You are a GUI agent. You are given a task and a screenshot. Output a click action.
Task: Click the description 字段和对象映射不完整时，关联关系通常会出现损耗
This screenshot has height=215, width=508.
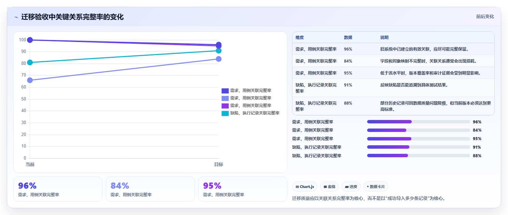[429, 61]
